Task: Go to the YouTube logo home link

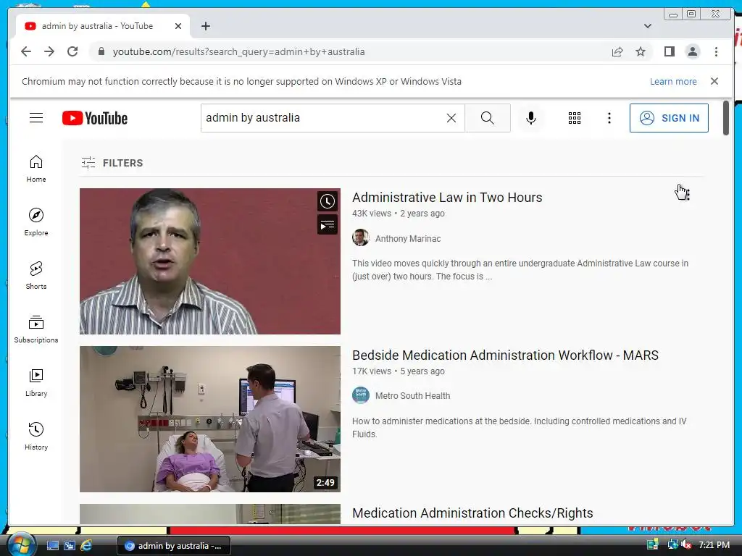Action: click(95, 118)
